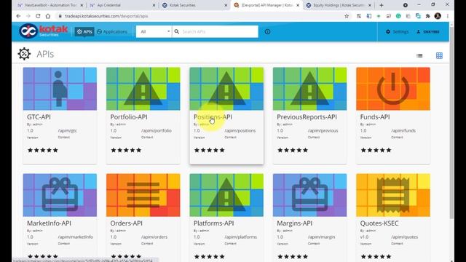Image resolution: width=466 pixels, height=262 pixels.
Task: Open the Positions-API title link
Action: pos(213,117)
